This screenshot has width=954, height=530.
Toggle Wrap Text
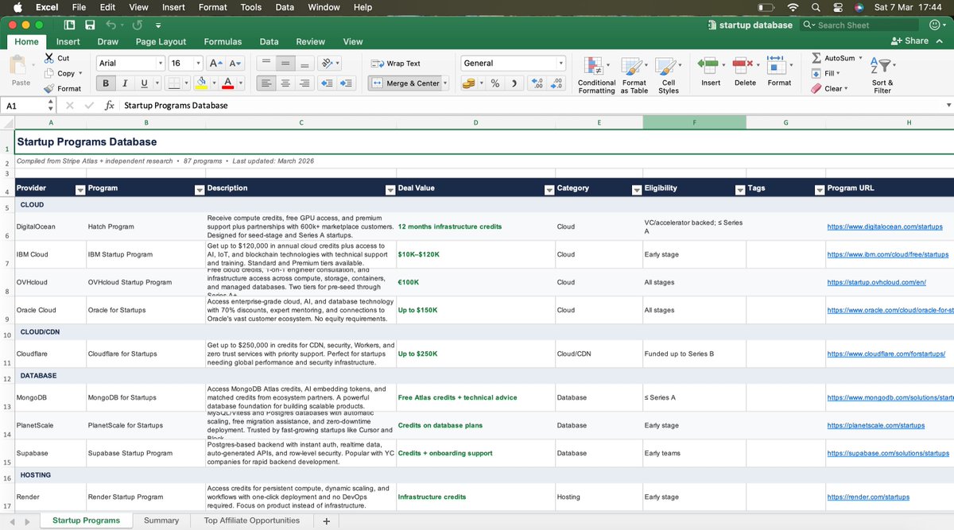396,64
